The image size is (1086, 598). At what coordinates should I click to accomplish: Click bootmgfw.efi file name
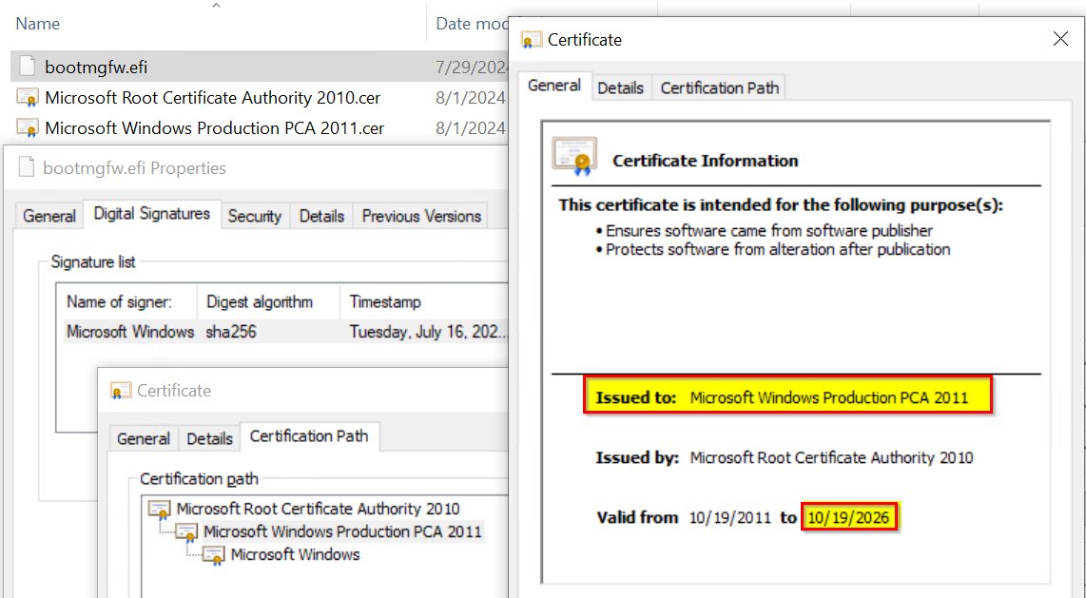[x=96, y=68]
